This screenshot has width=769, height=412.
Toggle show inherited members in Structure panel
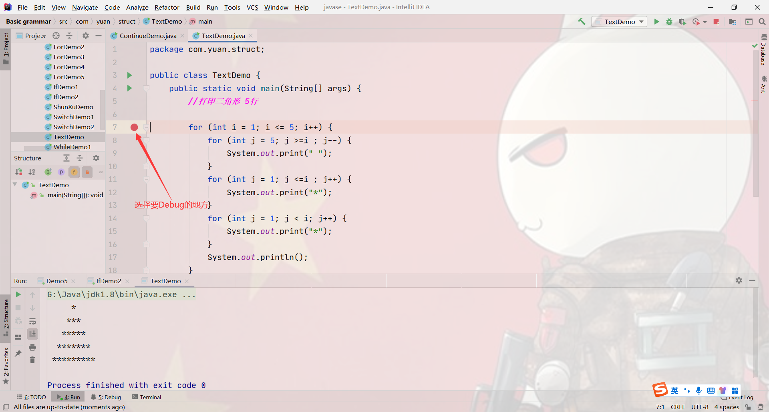(x=48, y=172)
